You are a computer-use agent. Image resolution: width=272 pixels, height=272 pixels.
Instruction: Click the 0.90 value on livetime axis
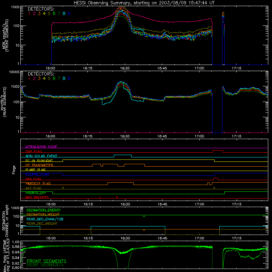[x=16, y=268]
